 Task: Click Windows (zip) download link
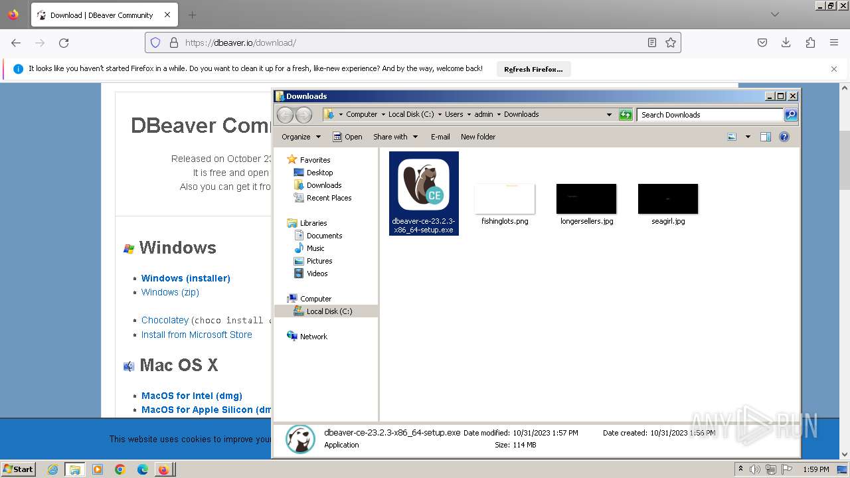tap(170, 292)
